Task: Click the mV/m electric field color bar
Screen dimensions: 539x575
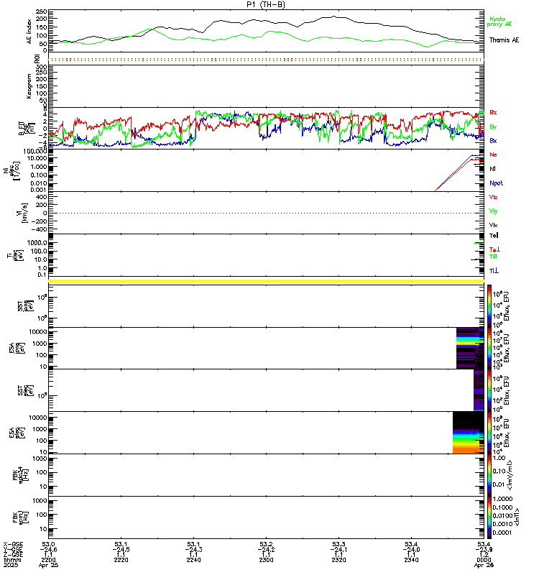Action: tap(489, 475)
